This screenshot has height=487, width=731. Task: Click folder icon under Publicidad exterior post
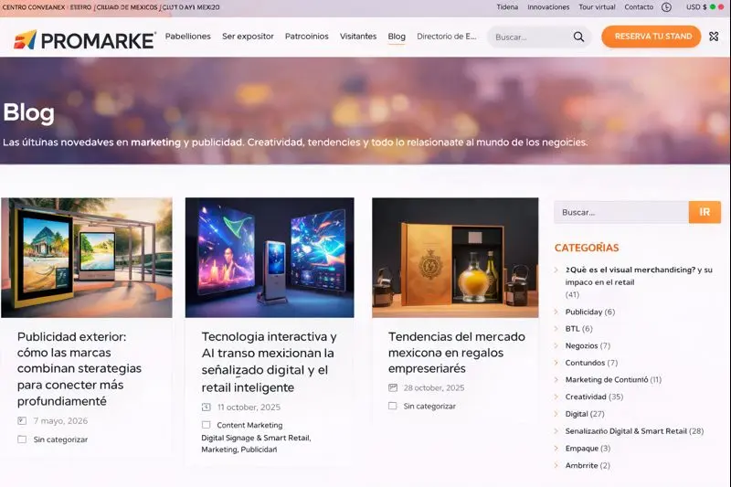(22, 439)
